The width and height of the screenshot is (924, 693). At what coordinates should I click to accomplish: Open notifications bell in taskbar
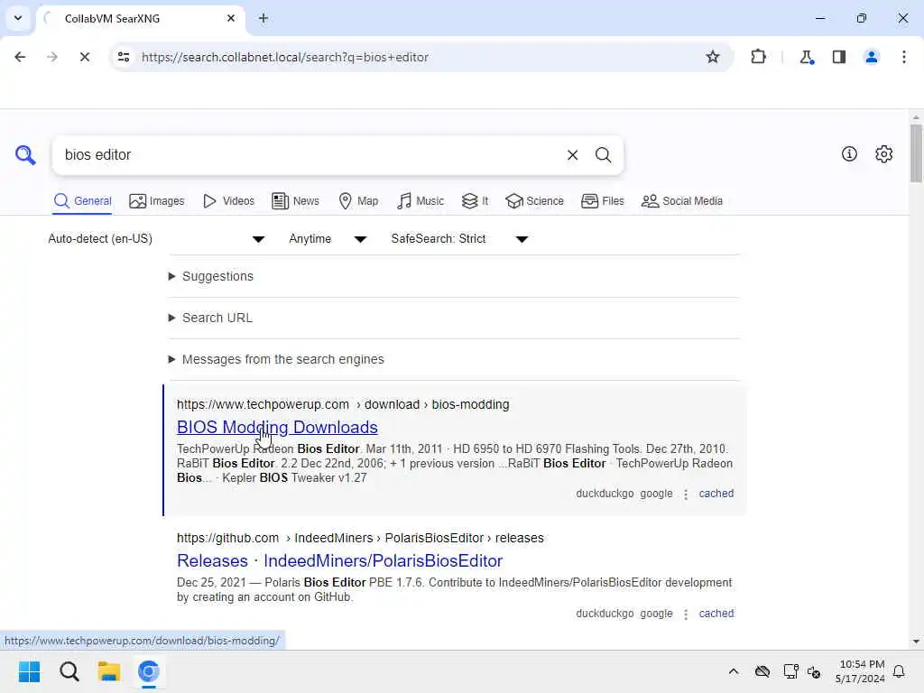[899, 671]
